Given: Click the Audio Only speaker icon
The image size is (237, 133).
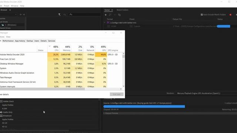Looking at the screenshot, I should point(1,112).
